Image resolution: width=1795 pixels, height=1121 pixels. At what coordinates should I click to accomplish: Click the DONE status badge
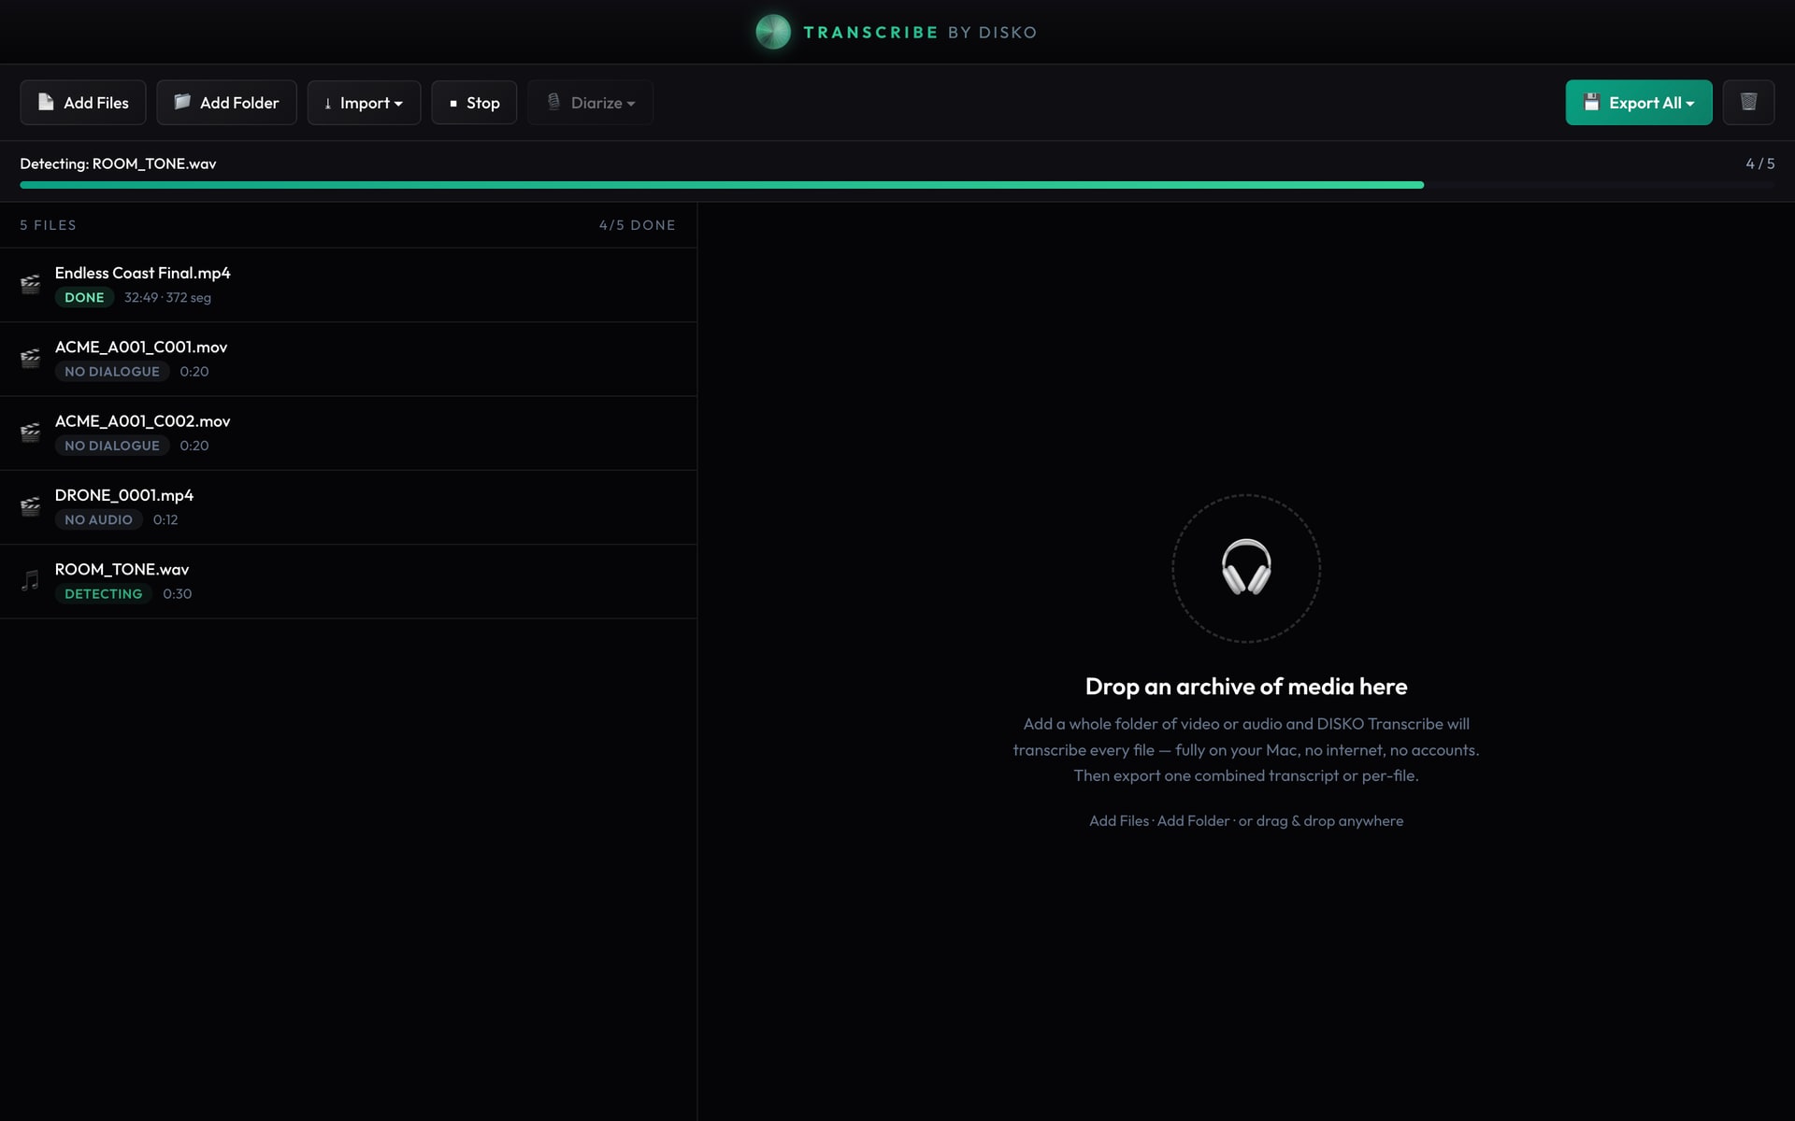(84, 297)
